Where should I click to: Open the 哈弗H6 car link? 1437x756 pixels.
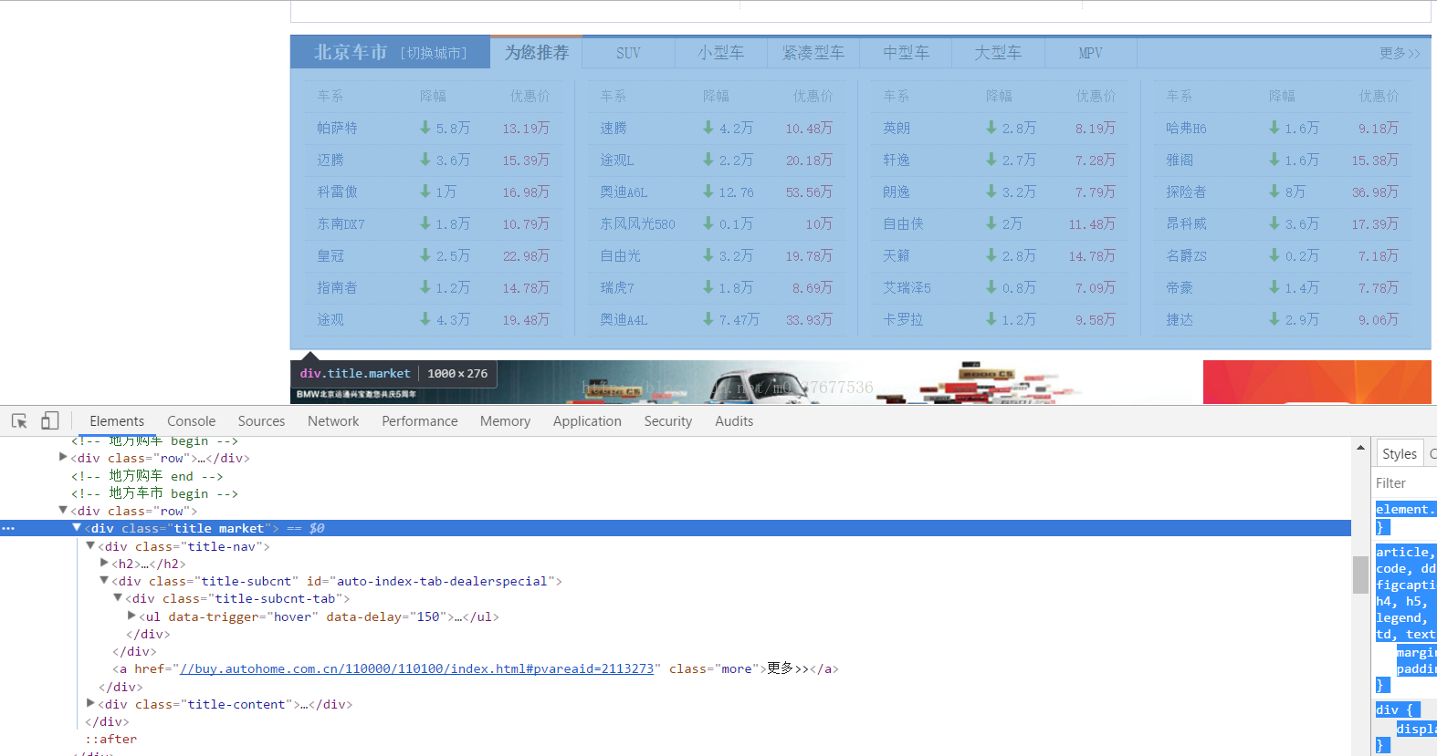point(1186,128)
